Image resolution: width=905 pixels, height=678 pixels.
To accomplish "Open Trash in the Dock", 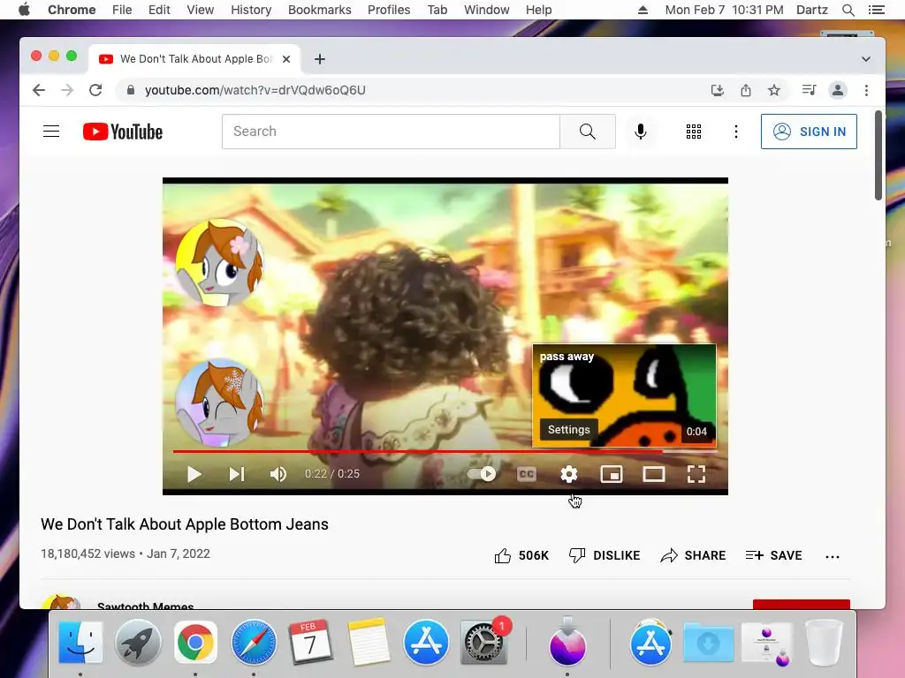I will [824, 643].
